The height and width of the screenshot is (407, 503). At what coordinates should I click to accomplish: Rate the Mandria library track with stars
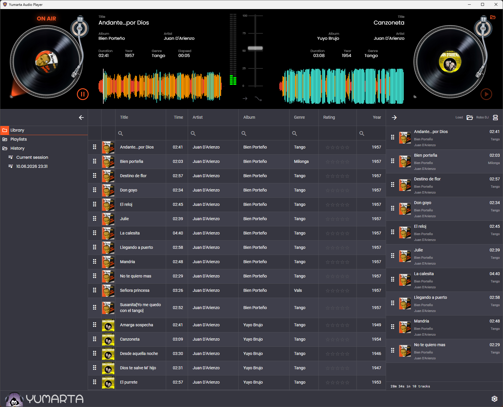337,262
